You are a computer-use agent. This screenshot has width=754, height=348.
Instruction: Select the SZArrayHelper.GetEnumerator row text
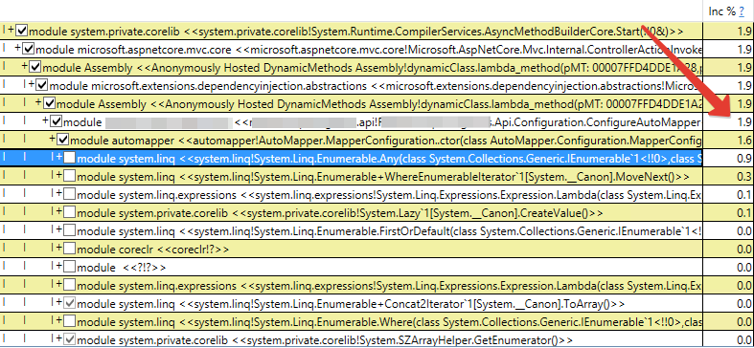325,339
